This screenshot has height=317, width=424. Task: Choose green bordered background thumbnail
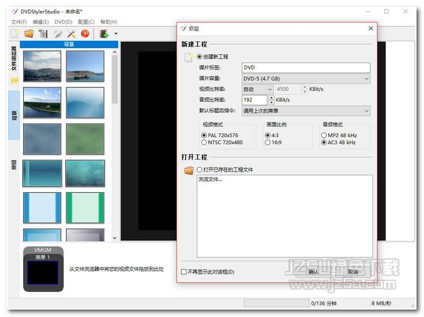85,208
